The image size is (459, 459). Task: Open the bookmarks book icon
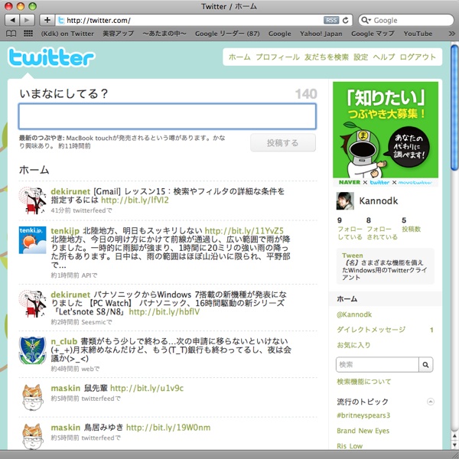[11, 34]
